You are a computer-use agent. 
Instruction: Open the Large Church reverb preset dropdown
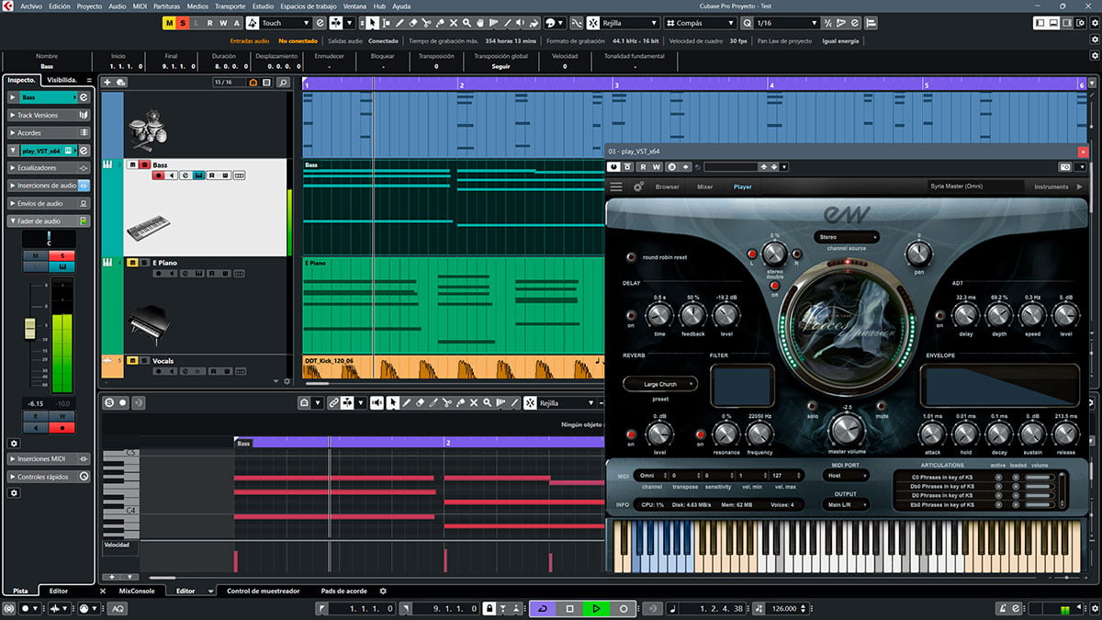click(x=660, y=383)
